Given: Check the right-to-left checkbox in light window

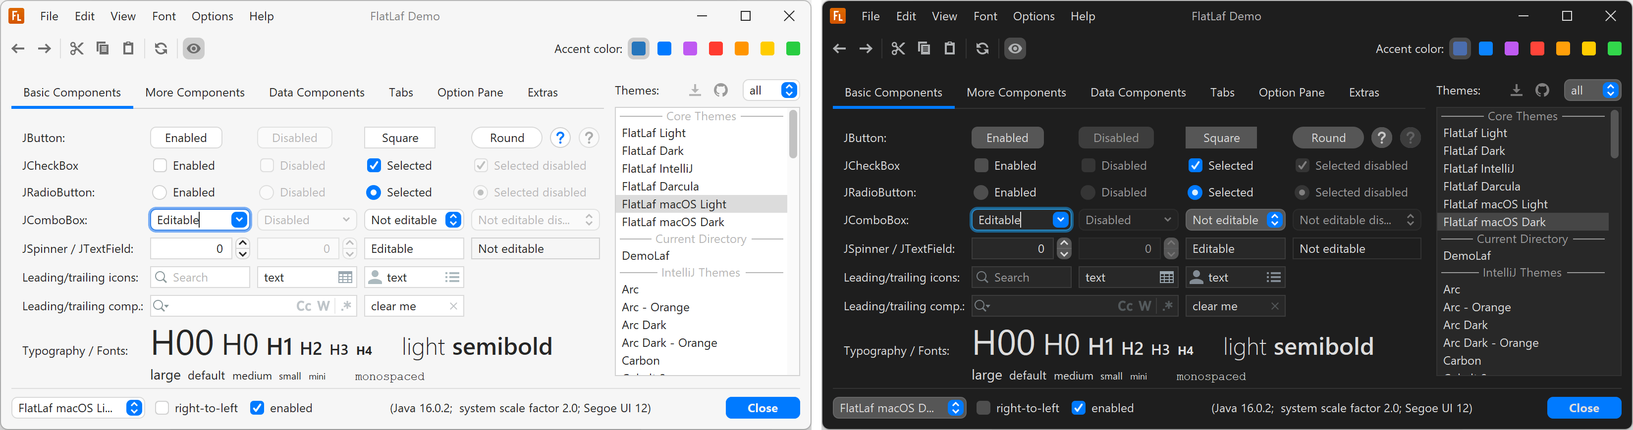Looking at the screenshot, I should point(163,408).
